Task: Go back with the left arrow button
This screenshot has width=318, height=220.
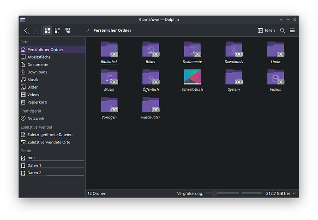Action: coord(25,30)
